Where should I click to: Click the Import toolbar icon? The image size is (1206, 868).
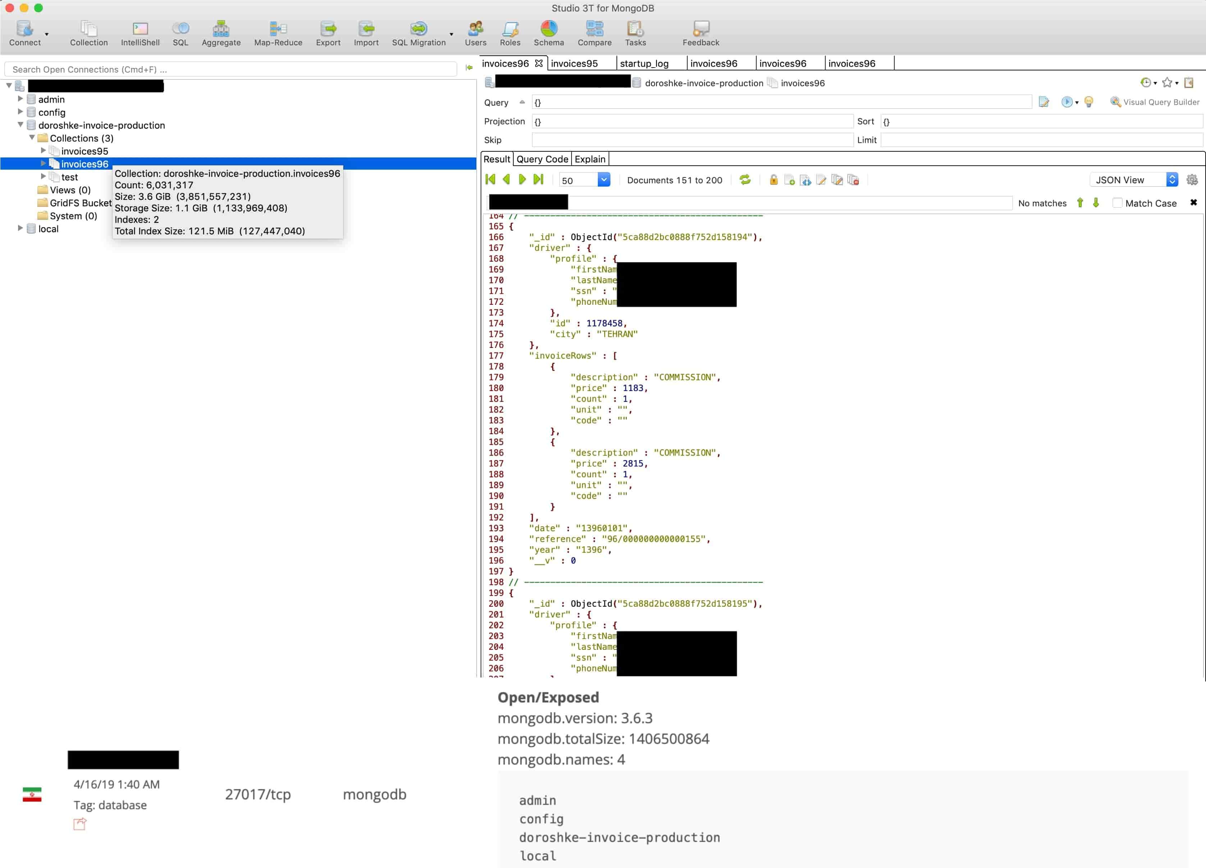tap(366, 33)
